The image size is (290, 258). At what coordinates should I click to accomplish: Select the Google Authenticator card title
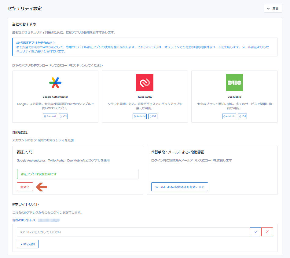(55, 97)
